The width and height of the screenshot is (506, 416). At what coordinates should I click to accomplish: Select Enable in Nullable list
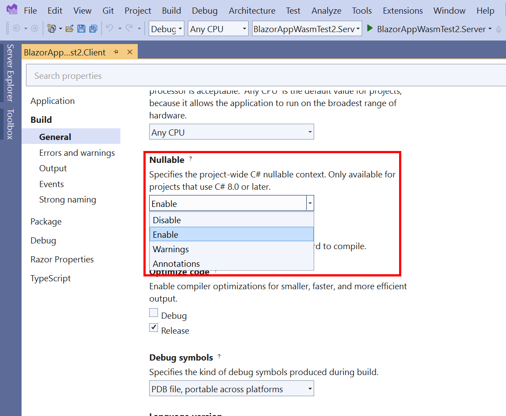coord(231,234)
